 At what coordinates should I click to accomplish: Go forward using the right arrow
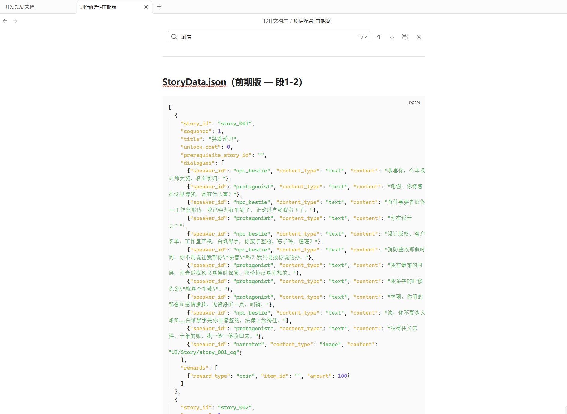coord(15,21)
